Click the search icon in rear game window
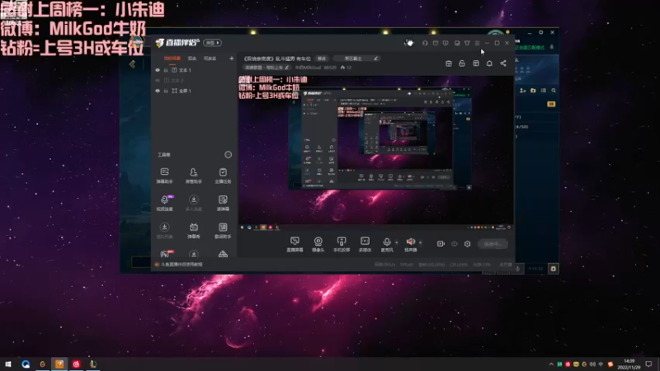Viewport: 660px width, 371px height. pos(554,91)
